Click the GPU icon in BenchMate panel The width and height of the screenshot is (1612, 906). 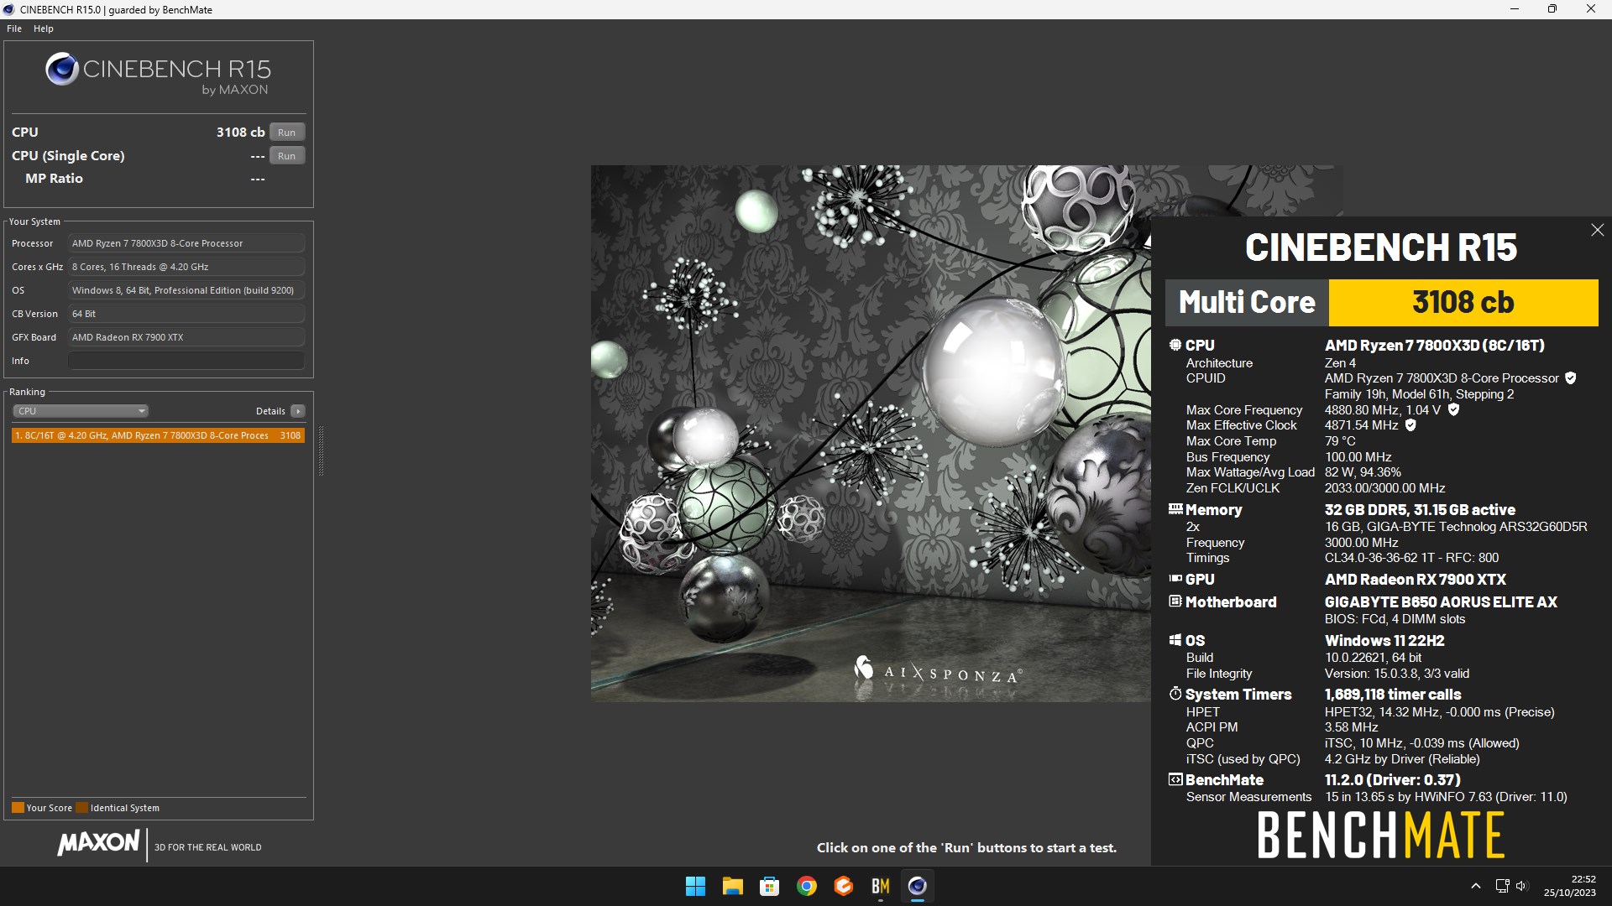point(1175,579)
